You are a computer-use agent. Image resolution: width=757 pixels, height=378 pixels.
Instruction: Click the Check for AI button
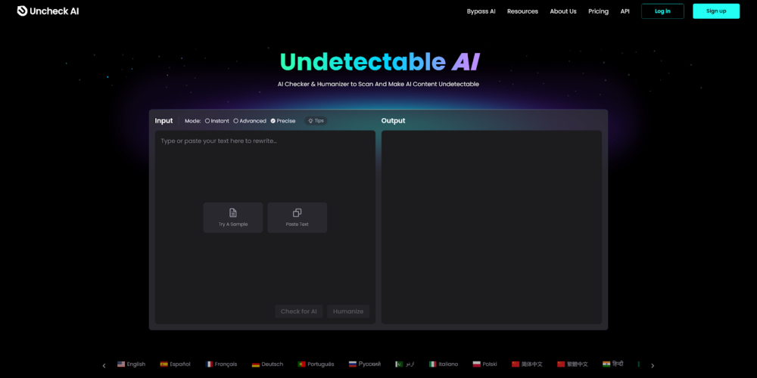click(299, 311)
